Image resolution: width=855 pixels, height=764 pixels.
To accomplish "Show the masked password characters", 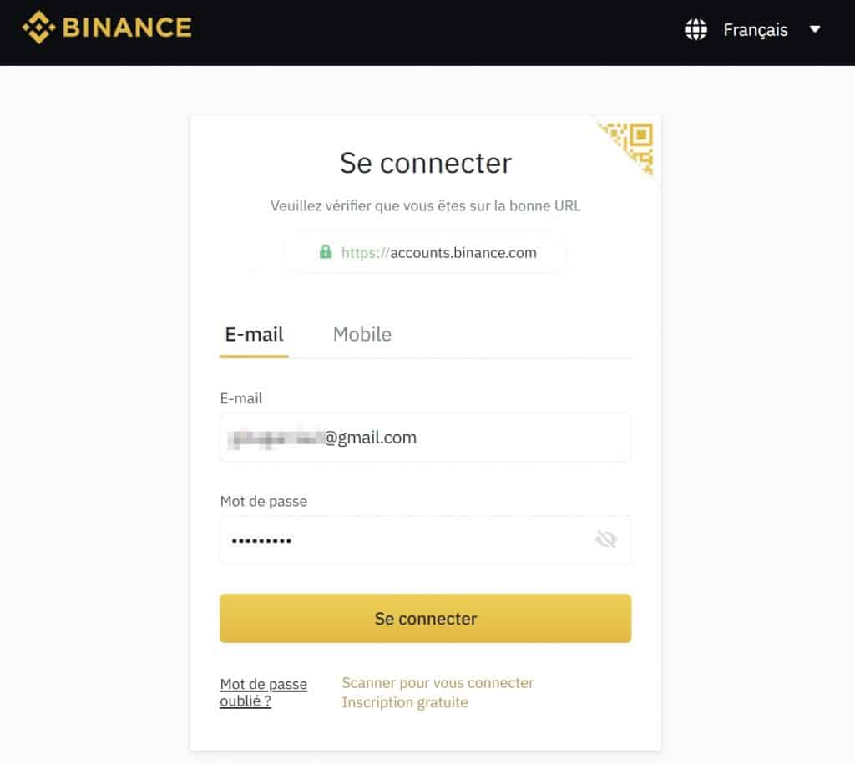I will click(605, 539).
